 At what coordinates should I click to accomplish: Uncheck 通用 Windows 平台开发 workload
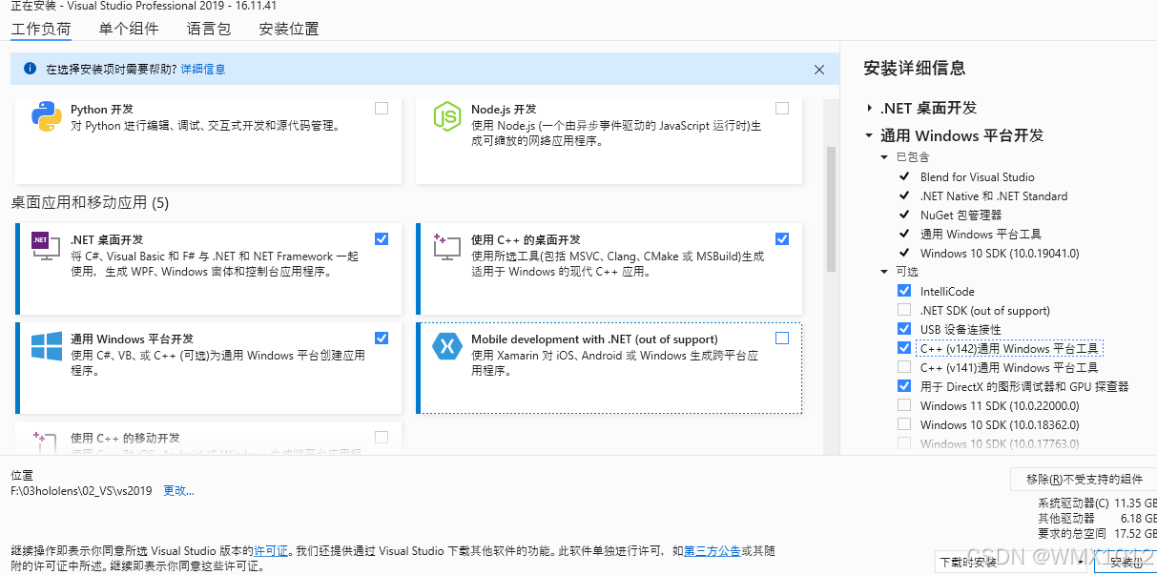(382, 338)
